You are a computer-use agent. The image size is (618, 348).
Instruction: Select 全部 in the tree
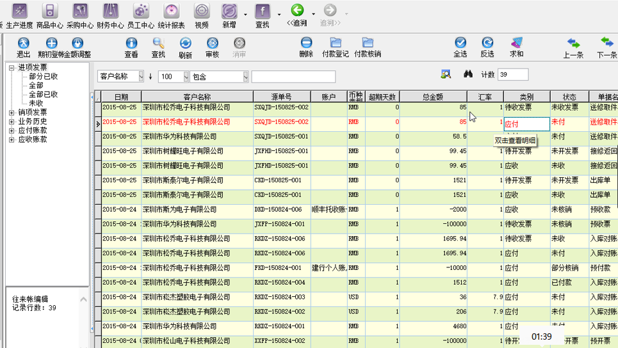click(36, 86)
